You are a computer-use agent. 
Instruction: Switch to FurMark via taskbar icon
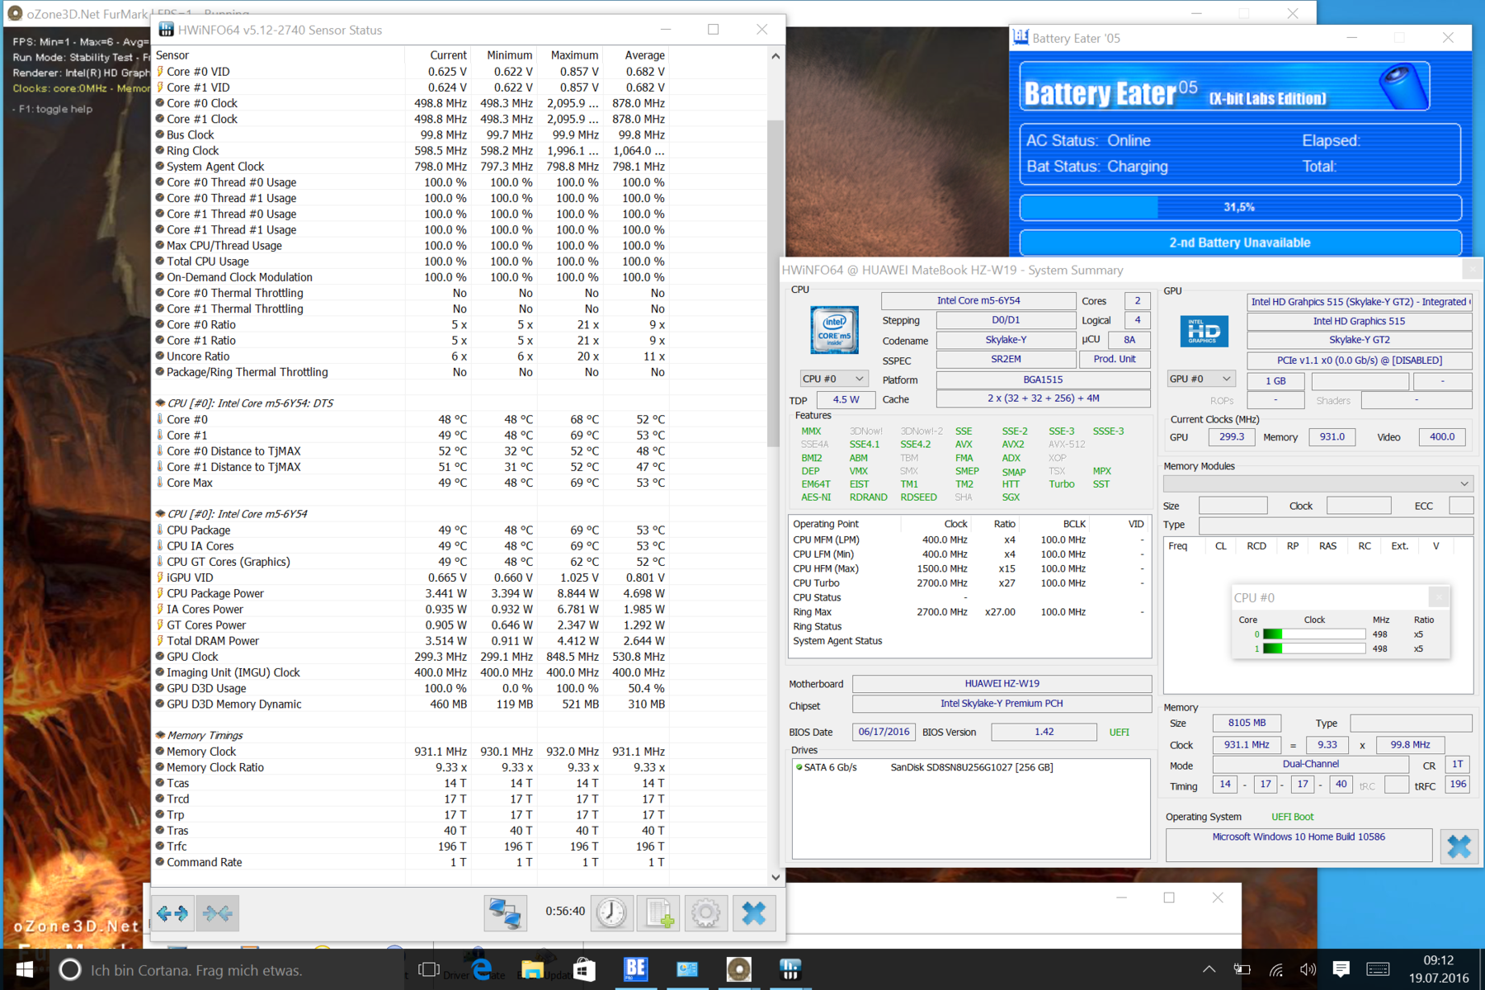(738, 969)
